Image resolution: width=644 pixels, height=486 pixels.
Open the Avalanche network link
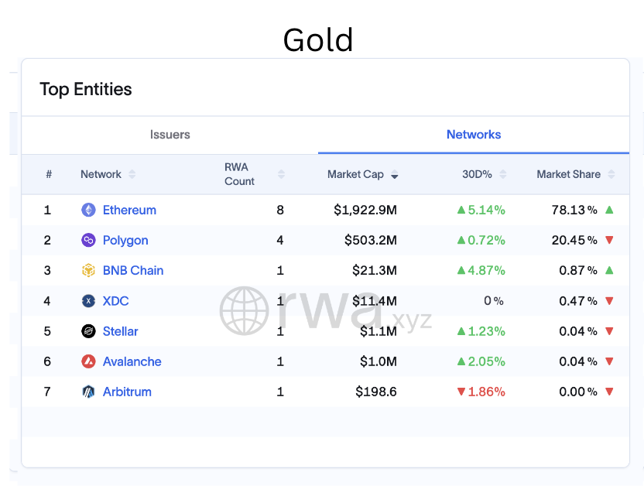(x=132, y=361)
